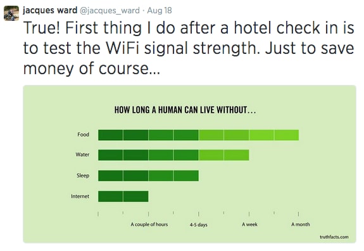Click the '4-5 days' axis label
364x251 pixels.
click(x=199, y=225)
